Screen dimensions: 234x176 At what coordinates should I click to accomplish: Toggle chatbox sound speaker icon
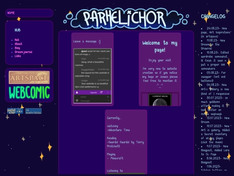tap(108, 97)
